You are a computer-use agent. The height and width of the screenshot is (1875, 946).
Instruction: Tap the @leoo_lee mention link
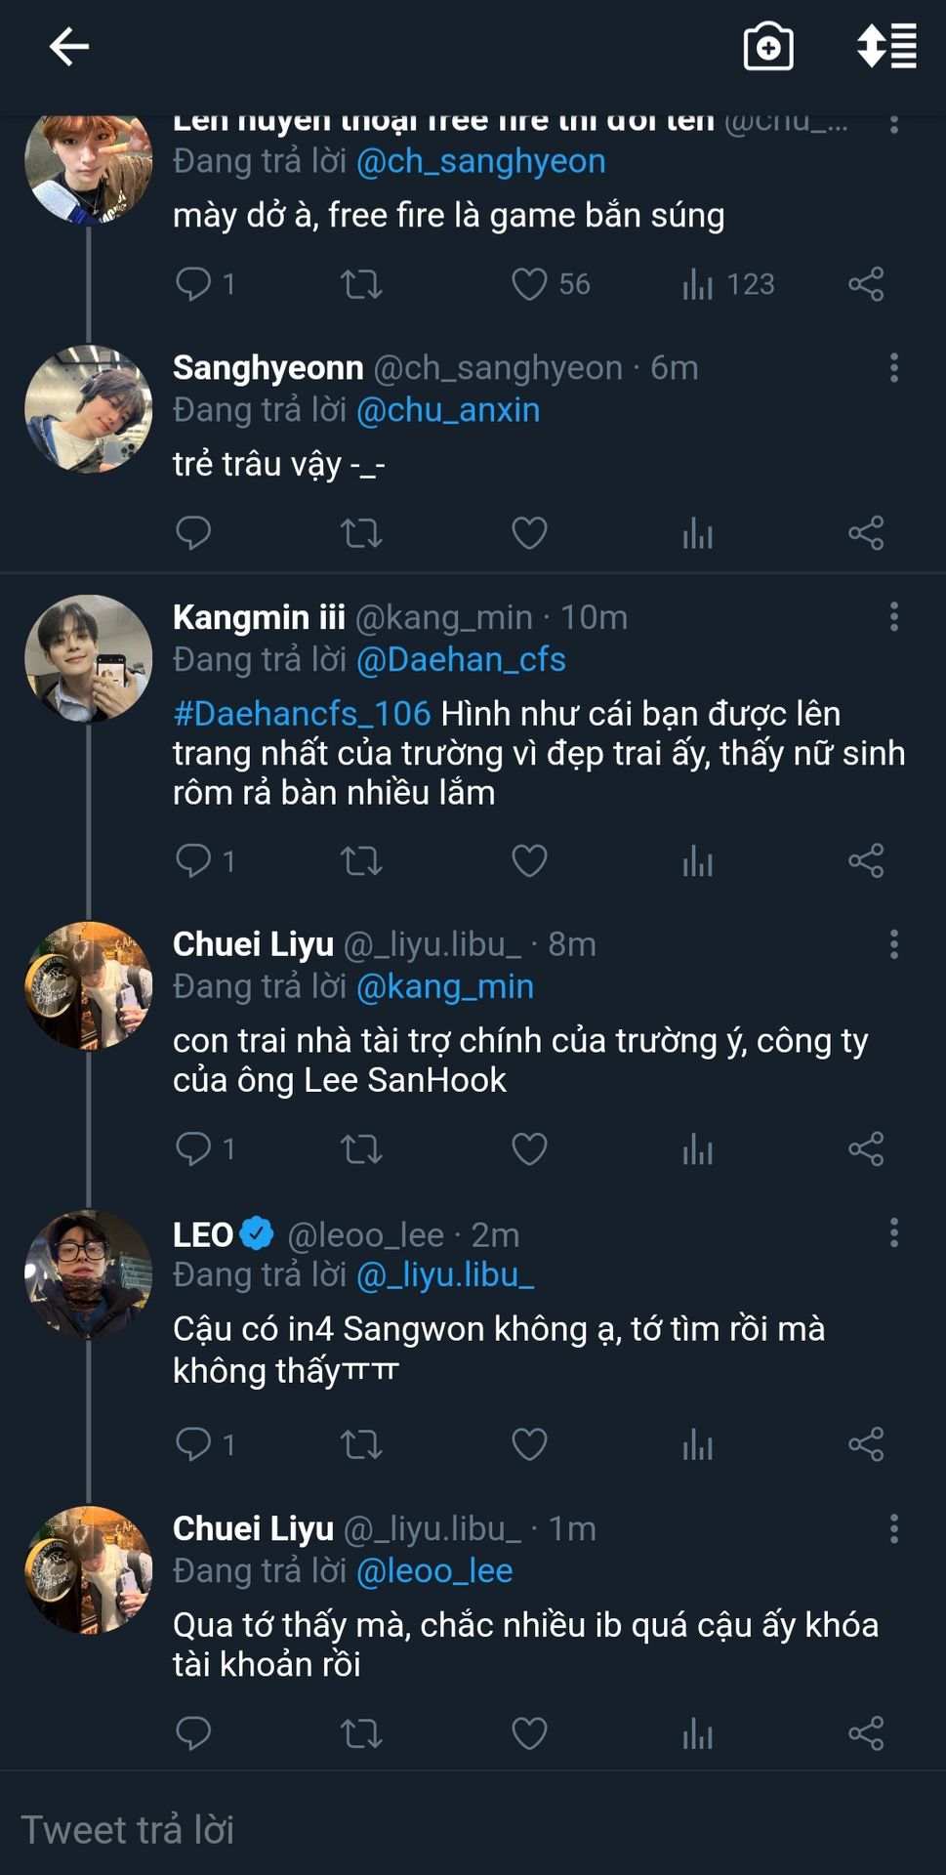coord(434,1571)
